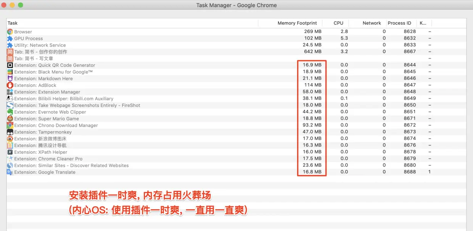Click the 93.2 MB memory value
The image size is (473, 231).
312,125
